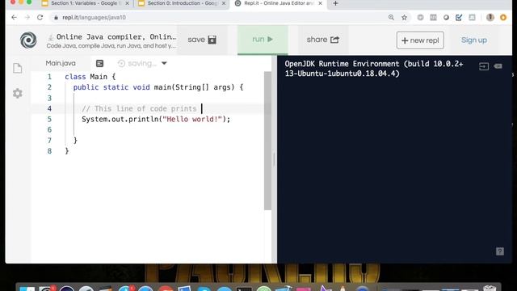Place cursor on 'class Main {' line
The image size is (517, 291).
pos(90,77)
